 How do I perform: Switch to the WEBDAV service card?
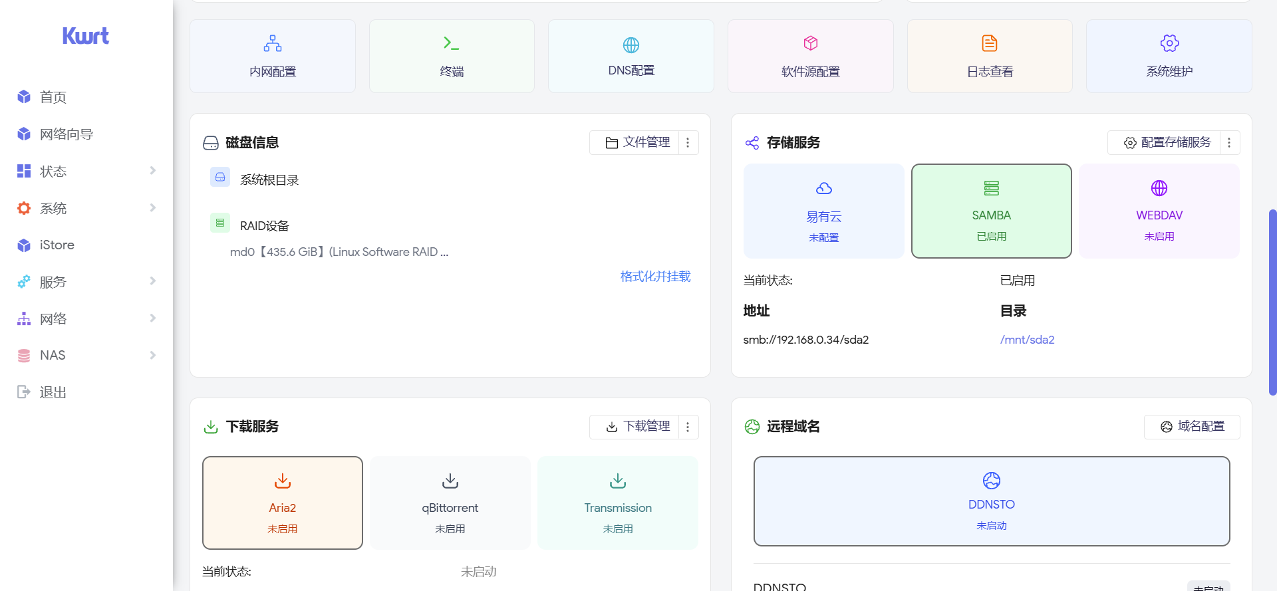(x=1159, y=211)
